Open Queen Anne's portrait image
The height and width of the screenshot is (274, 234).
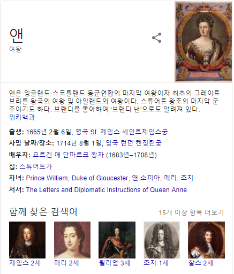click(203, 42)
